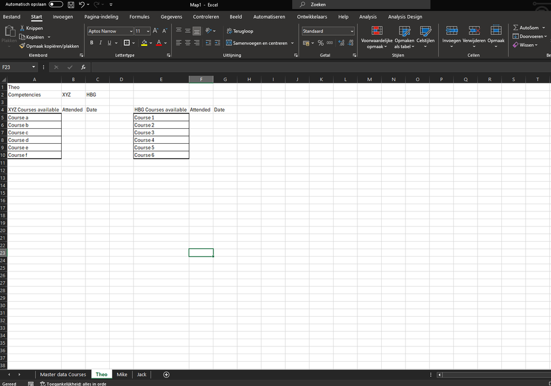Open the Analysis Design tab

pyautogui.click(x=405, y=17)
